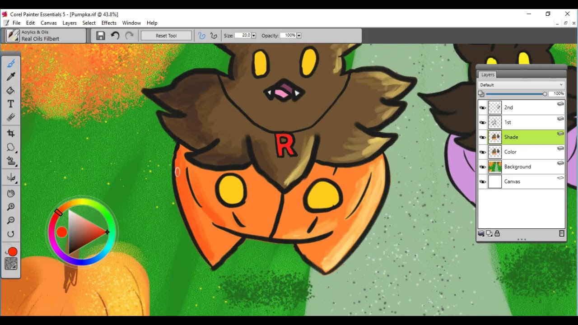Select the Mirror Painting tool
Image resolution: width=578 pixels, height=325 pixels.
pos(11,177)
